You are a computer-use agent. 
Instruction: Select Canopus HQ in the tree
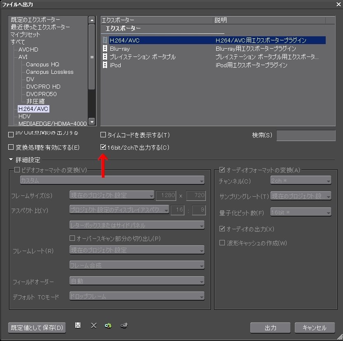(x=43, y=64)
